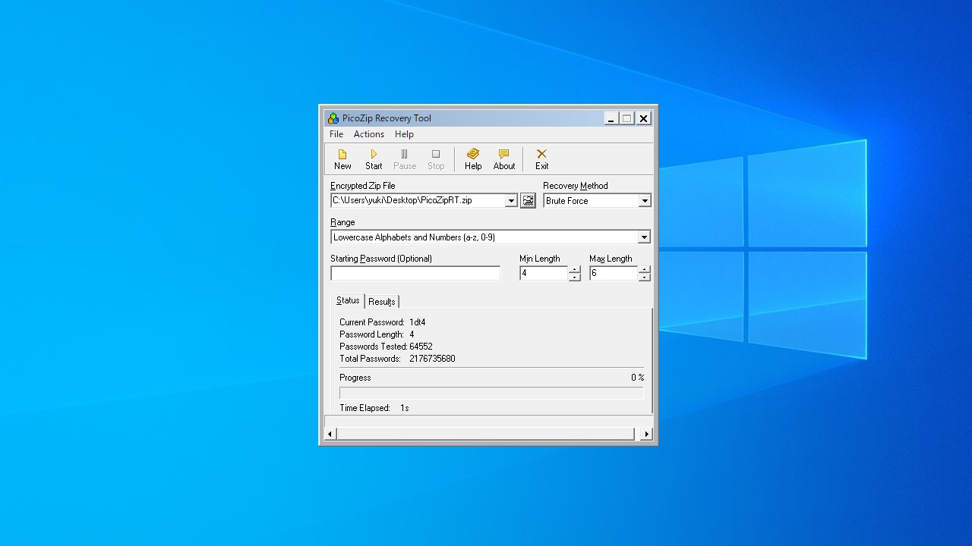Click the horizontal scrollbar left arrow
The height and width of the screenshot is (546, 972).
point(330,434)
